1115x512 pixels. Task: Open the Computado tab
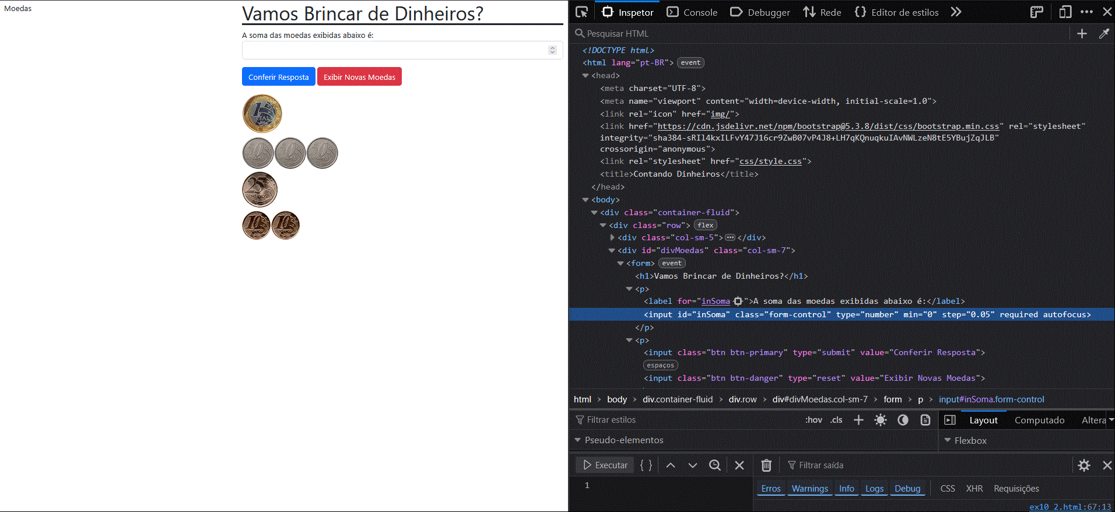coord(1039,420)
